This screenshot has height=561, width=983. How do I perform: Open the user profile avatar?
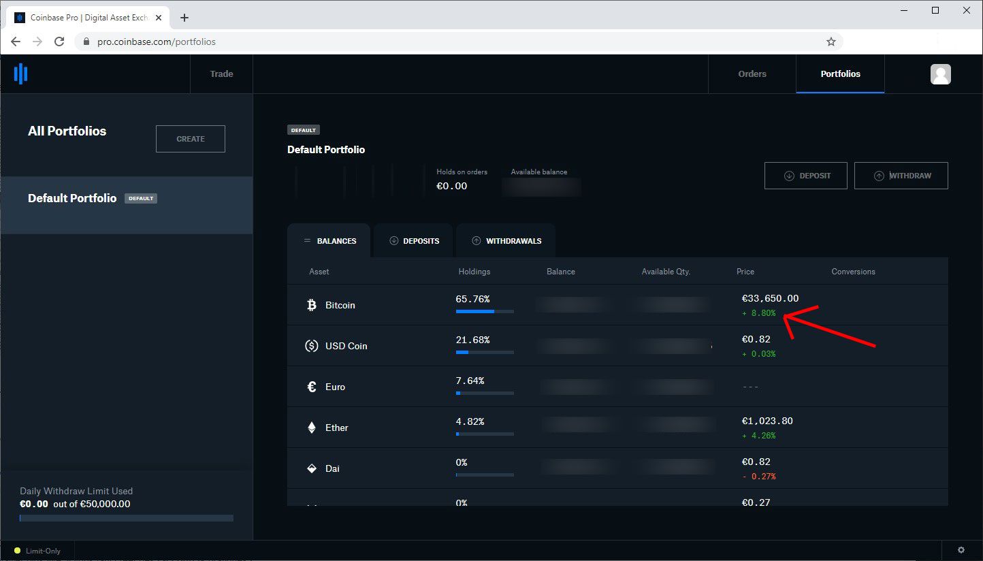(941, 74)
